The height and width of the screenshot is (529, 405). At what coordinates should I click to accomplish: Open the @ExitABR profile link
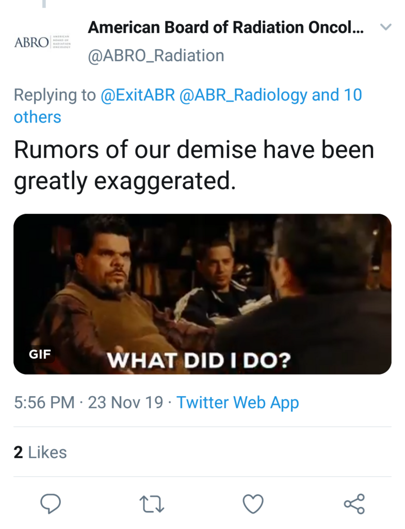[x=137, y=95]
